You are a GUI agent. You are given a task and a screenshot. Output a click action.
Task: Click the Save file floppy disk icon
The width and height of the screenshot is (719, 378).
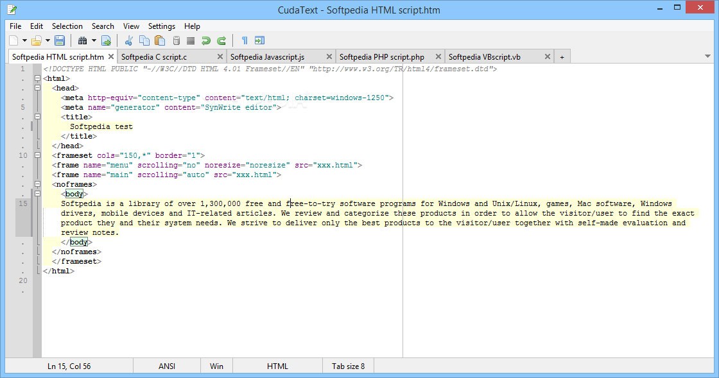60,41
